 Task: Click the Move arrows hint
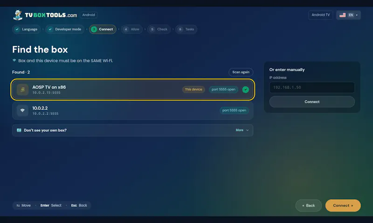[23, 205]
